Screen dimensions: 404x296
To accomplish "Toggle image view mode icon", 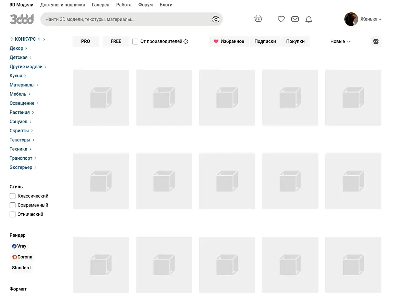I will pos(376,41).
